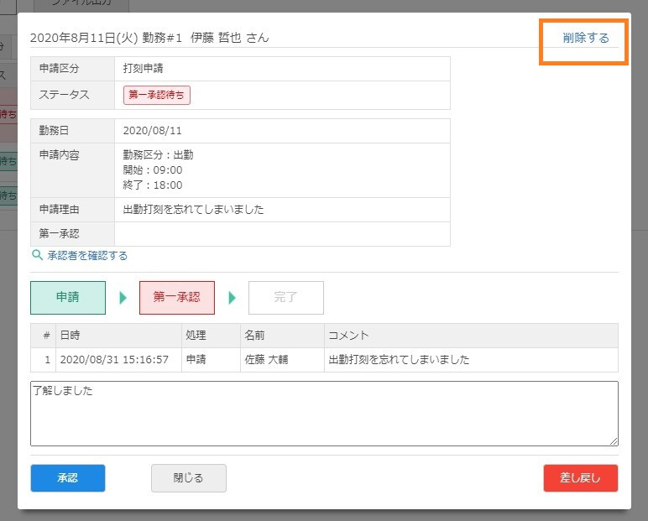This screenshot has width=648, height=521.
Task: Click the 第一承認待ち status badge
Action: point(157,95)
